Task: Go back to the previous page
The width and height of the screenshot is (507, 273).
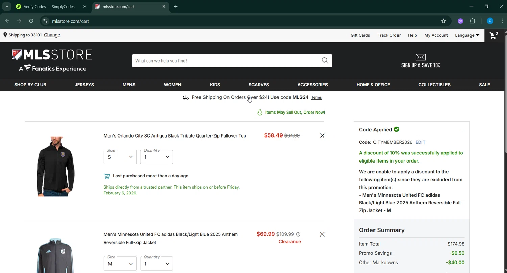Action: (7, 21)
